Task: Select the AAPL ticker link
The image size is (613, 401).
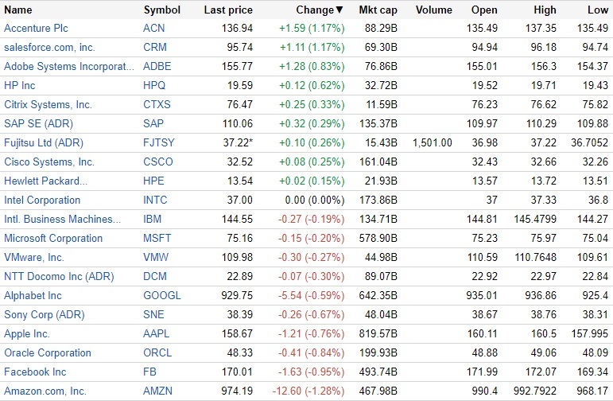Action: coord(156,333)
